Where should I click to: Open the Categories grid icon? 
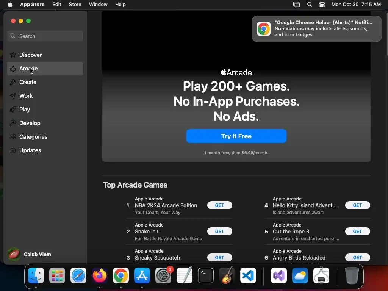click(13, 136)
